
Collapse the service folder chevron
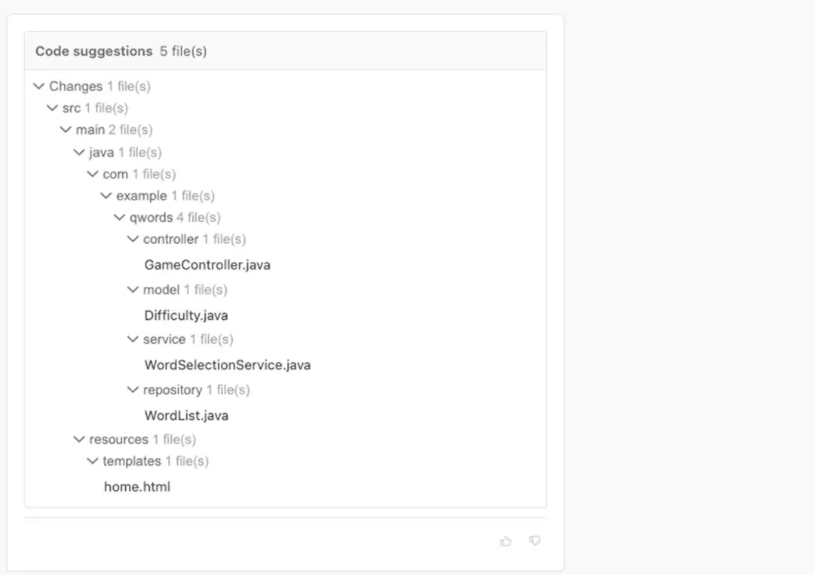tap(133, 339)
